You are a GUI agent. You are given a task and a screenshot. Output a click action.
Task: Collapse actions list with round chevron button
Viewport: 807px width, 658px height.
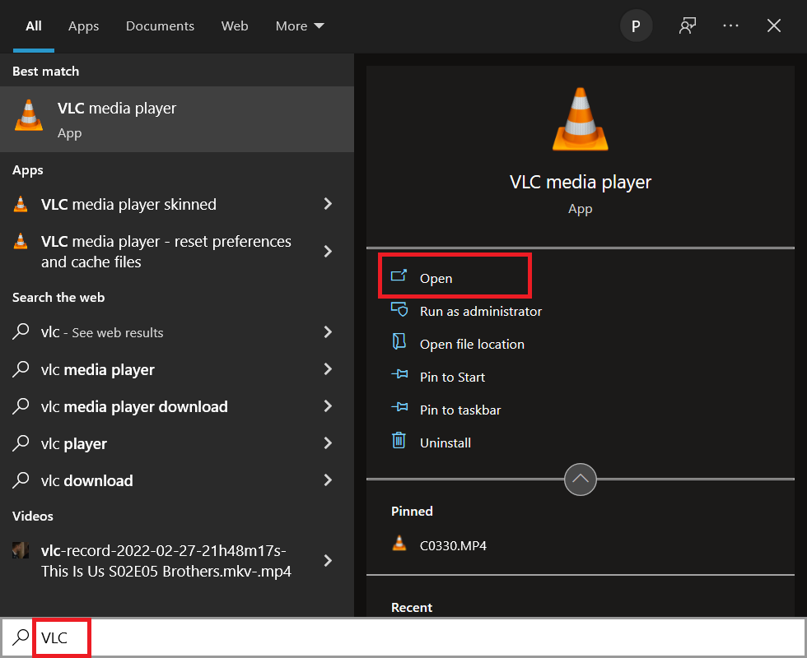[x=580, y=479]
